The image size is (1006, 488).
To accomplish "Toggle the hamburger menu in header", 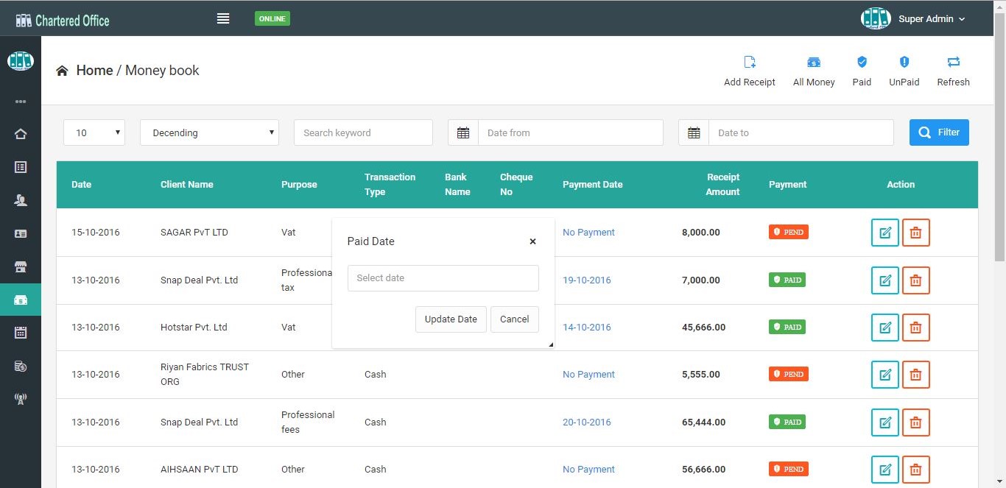I will click(x=223, y=18).
